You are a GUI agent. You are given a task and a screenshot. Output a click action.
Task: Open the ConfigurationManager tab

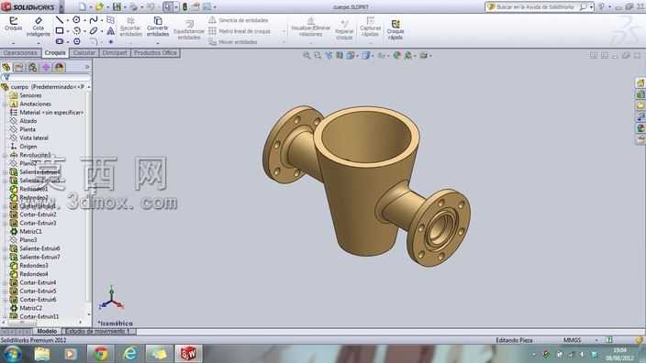[x=32, y=67]
